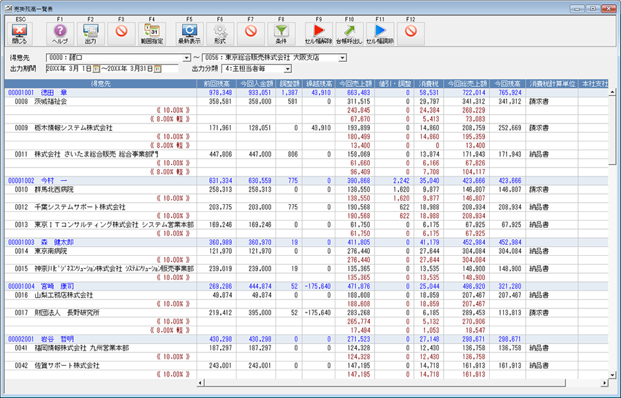Select the group row 00001003 森 健太郎
This screenshot has width=621, height=398.
click(306, 242)
